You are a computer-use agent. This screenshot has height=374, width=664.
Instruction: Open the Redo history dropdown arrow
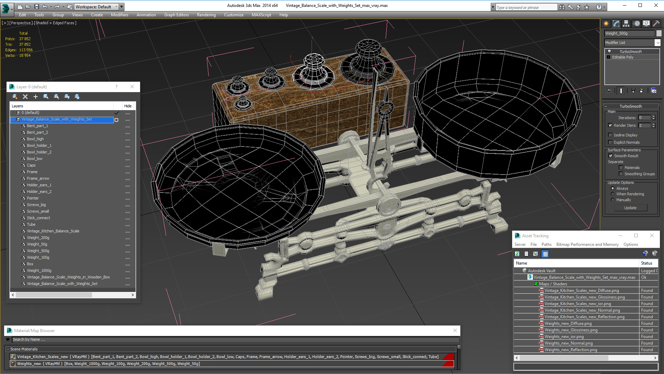tap(63, 7)
